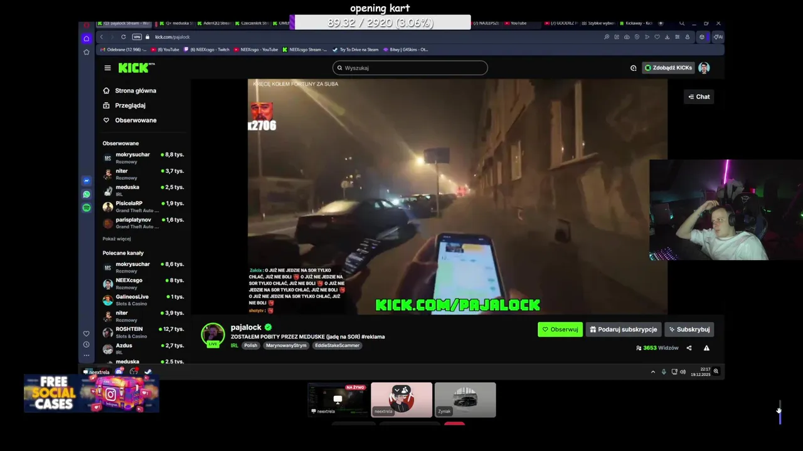The height and width of the screenshot is (451, 803).
Task: Go back in the browser
Action: [102, 37]
